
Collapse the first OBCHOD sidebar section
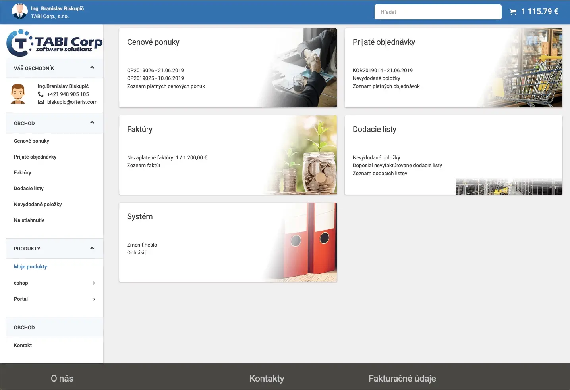click(x=92, y=123)
